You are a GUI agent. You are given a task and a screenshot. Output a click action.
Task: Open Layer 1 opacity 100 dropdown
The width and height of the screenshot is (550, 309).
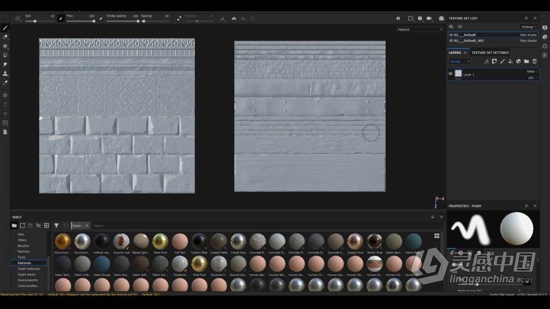pos(532,78)
